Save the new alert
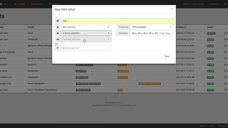Screen dimensions: 228x128 point(167,56)
